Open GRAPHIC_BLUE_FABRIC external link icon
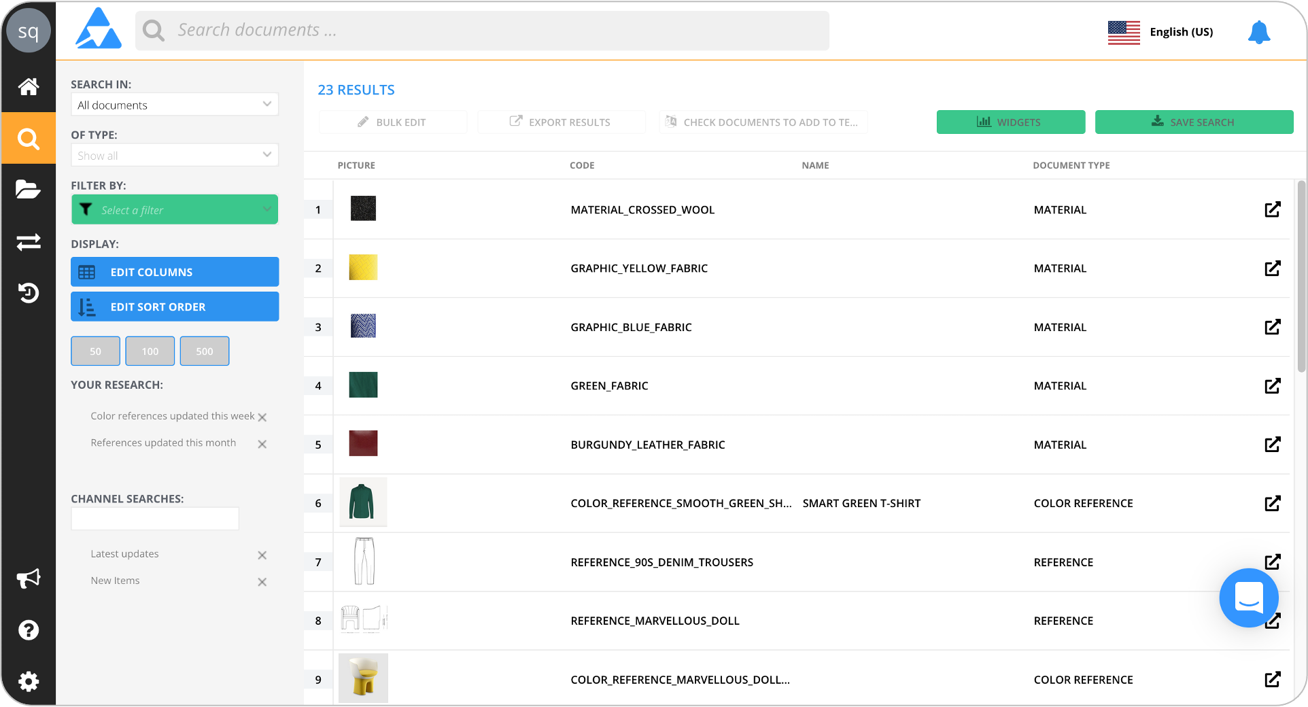Image resolution: width=1308 pixels, height=707 pixels. pos(1273,327)
